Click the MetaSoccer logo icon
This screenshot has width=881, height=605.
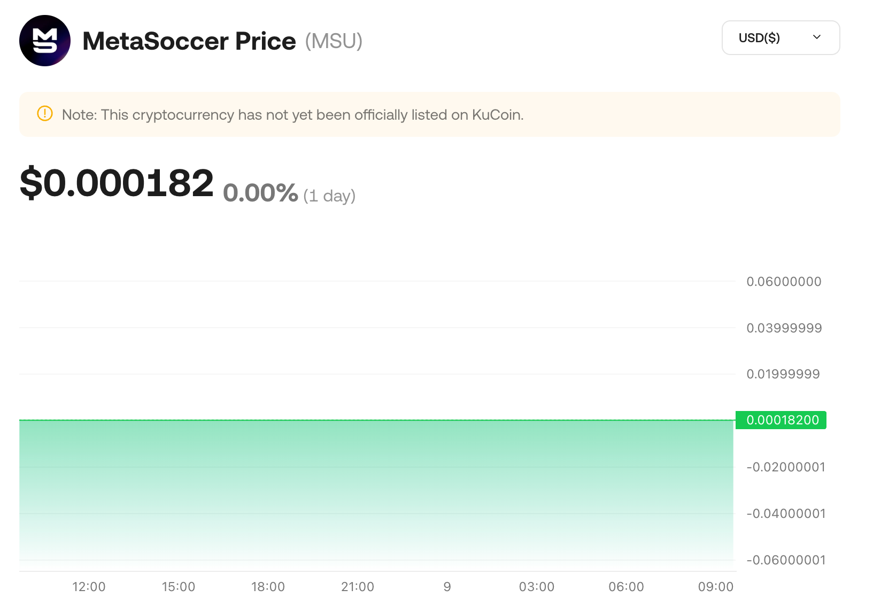click(x=45, y=41)
